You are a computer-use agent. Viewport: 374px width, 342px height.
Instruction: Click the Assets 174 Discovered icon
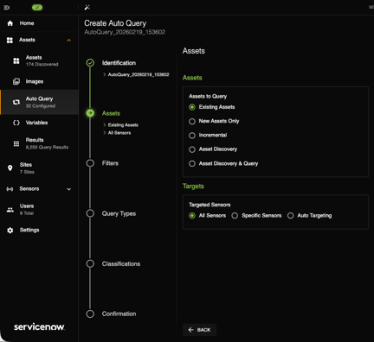(x=16, y=60)
